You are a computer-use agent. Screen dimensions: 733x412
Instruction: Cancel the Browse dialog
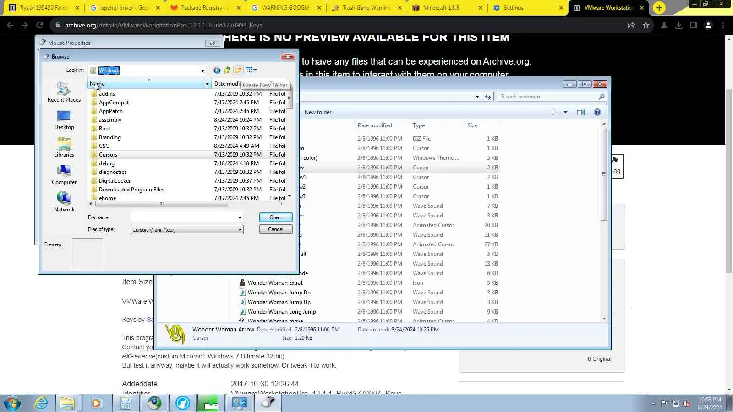click(x=275, y=229)
